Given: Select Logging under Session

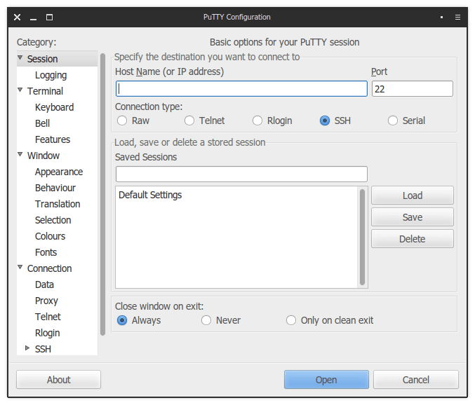Looking at the screenshot, I should pos(51,75).
